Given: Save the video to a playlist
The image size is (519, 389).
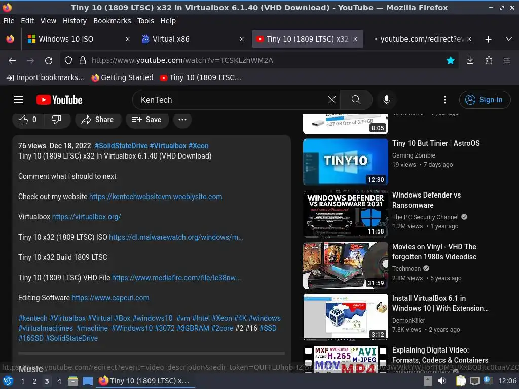Looking at the screenshot, I should tap(147, 120).
